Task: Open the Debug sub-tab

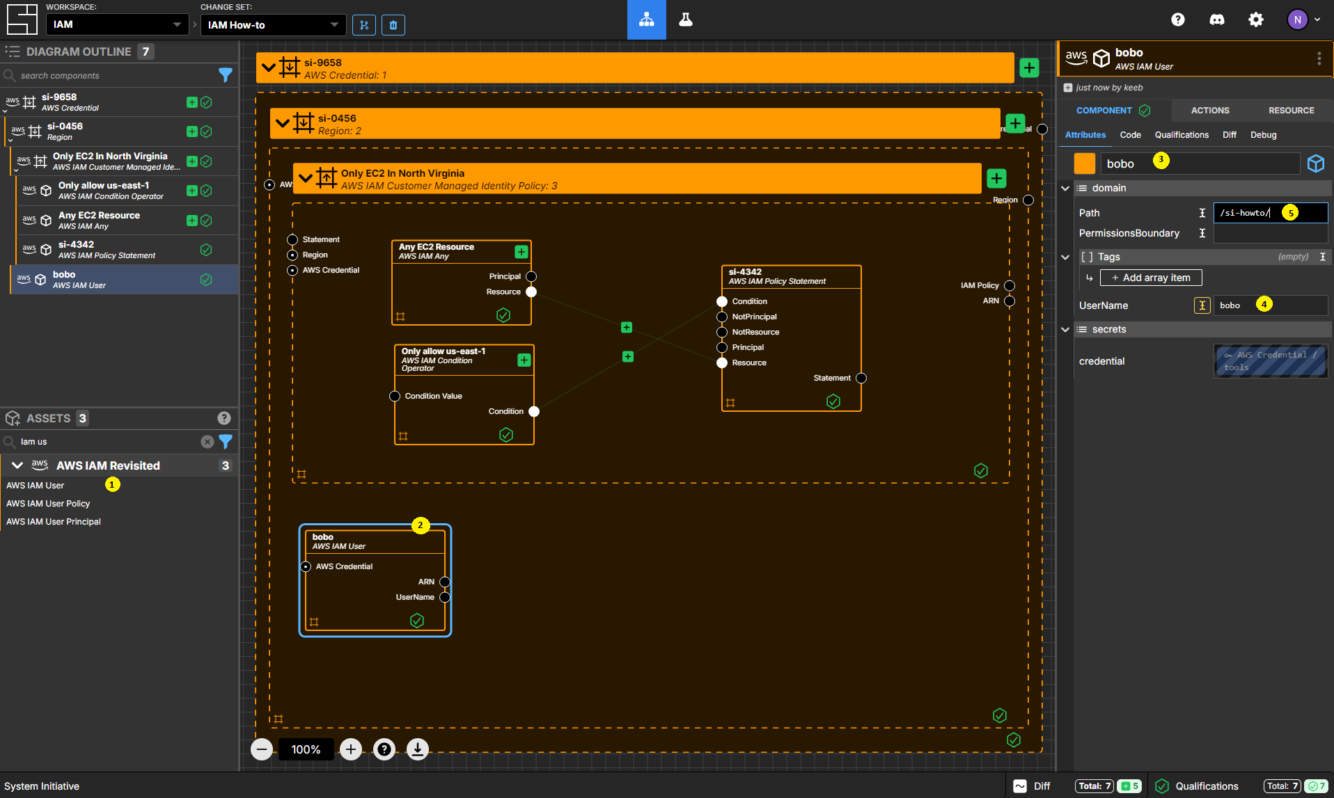Action: tap(1263, 135)
